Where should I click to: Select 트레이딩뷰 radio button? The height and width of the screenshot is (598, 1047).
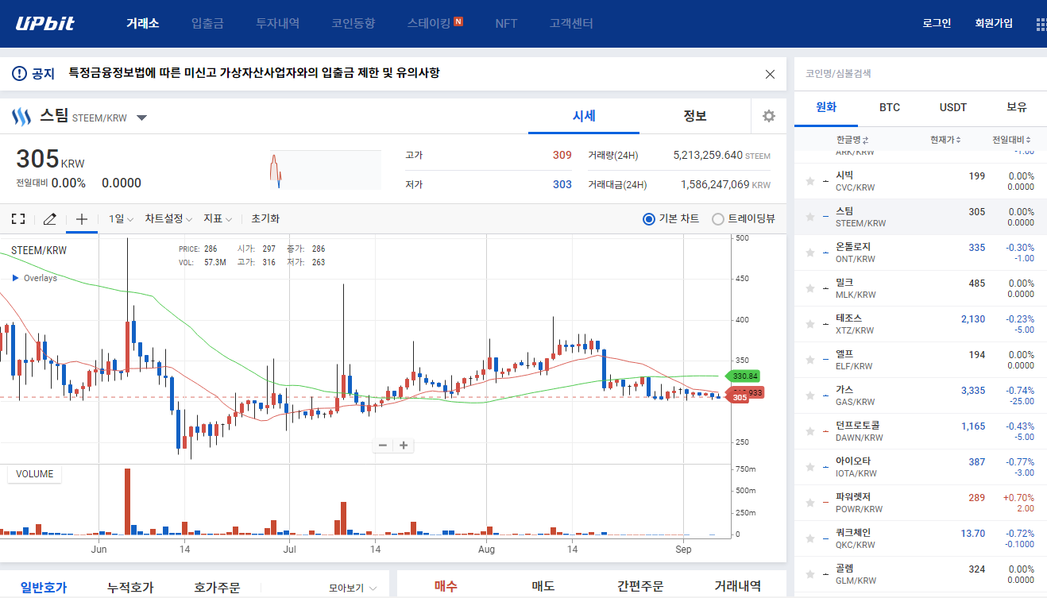(x=718, y=218)
